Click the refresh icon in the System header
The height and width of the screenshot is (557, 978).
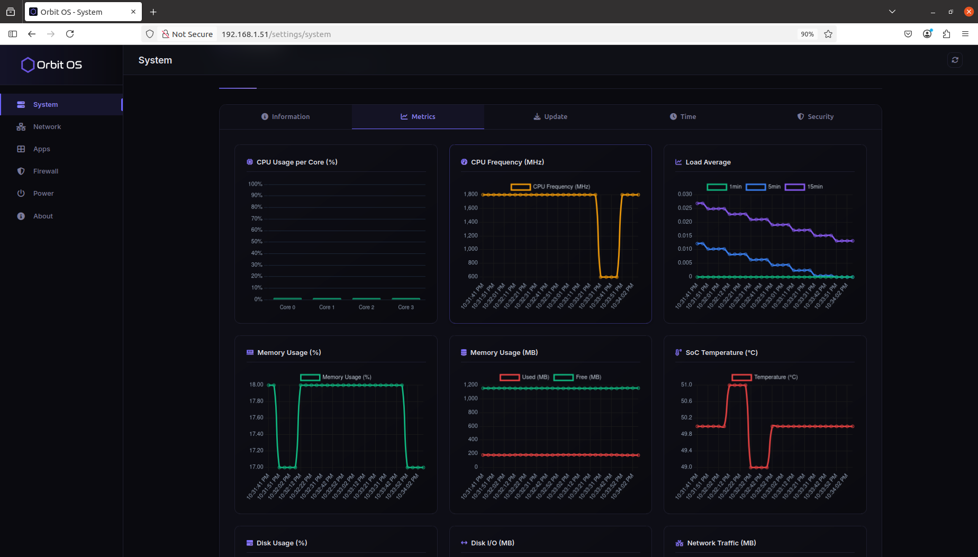click(955, 60)
